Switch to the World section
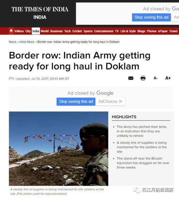179x198 pixels. (x=45, y=31)
